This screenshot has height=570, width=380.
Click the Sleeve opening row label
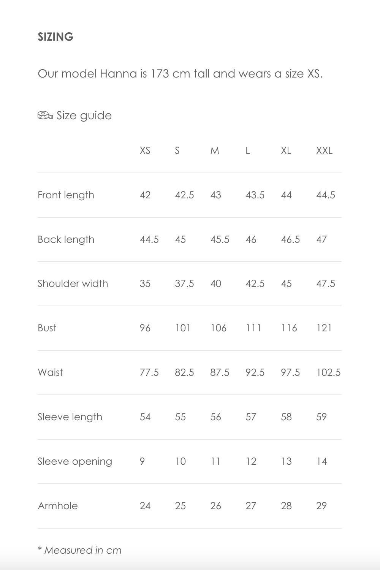click(75, 461)
